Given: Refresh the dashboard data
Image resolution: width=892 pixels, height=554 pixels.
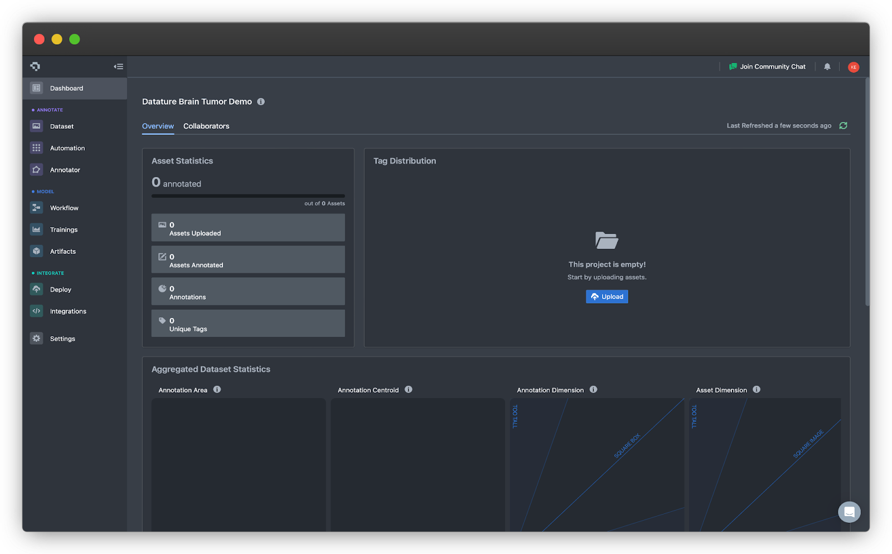Looking at the screenshot, I should [x=843, y=125].
